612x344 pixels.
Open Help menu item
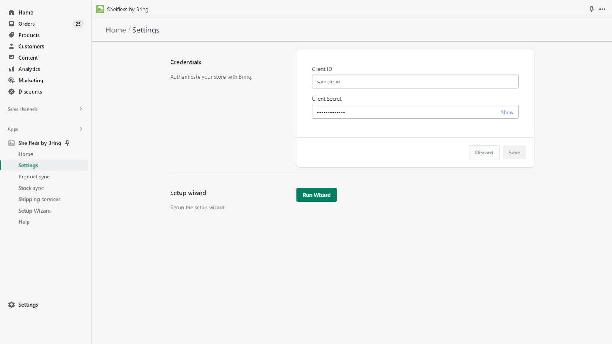(24, 222)
